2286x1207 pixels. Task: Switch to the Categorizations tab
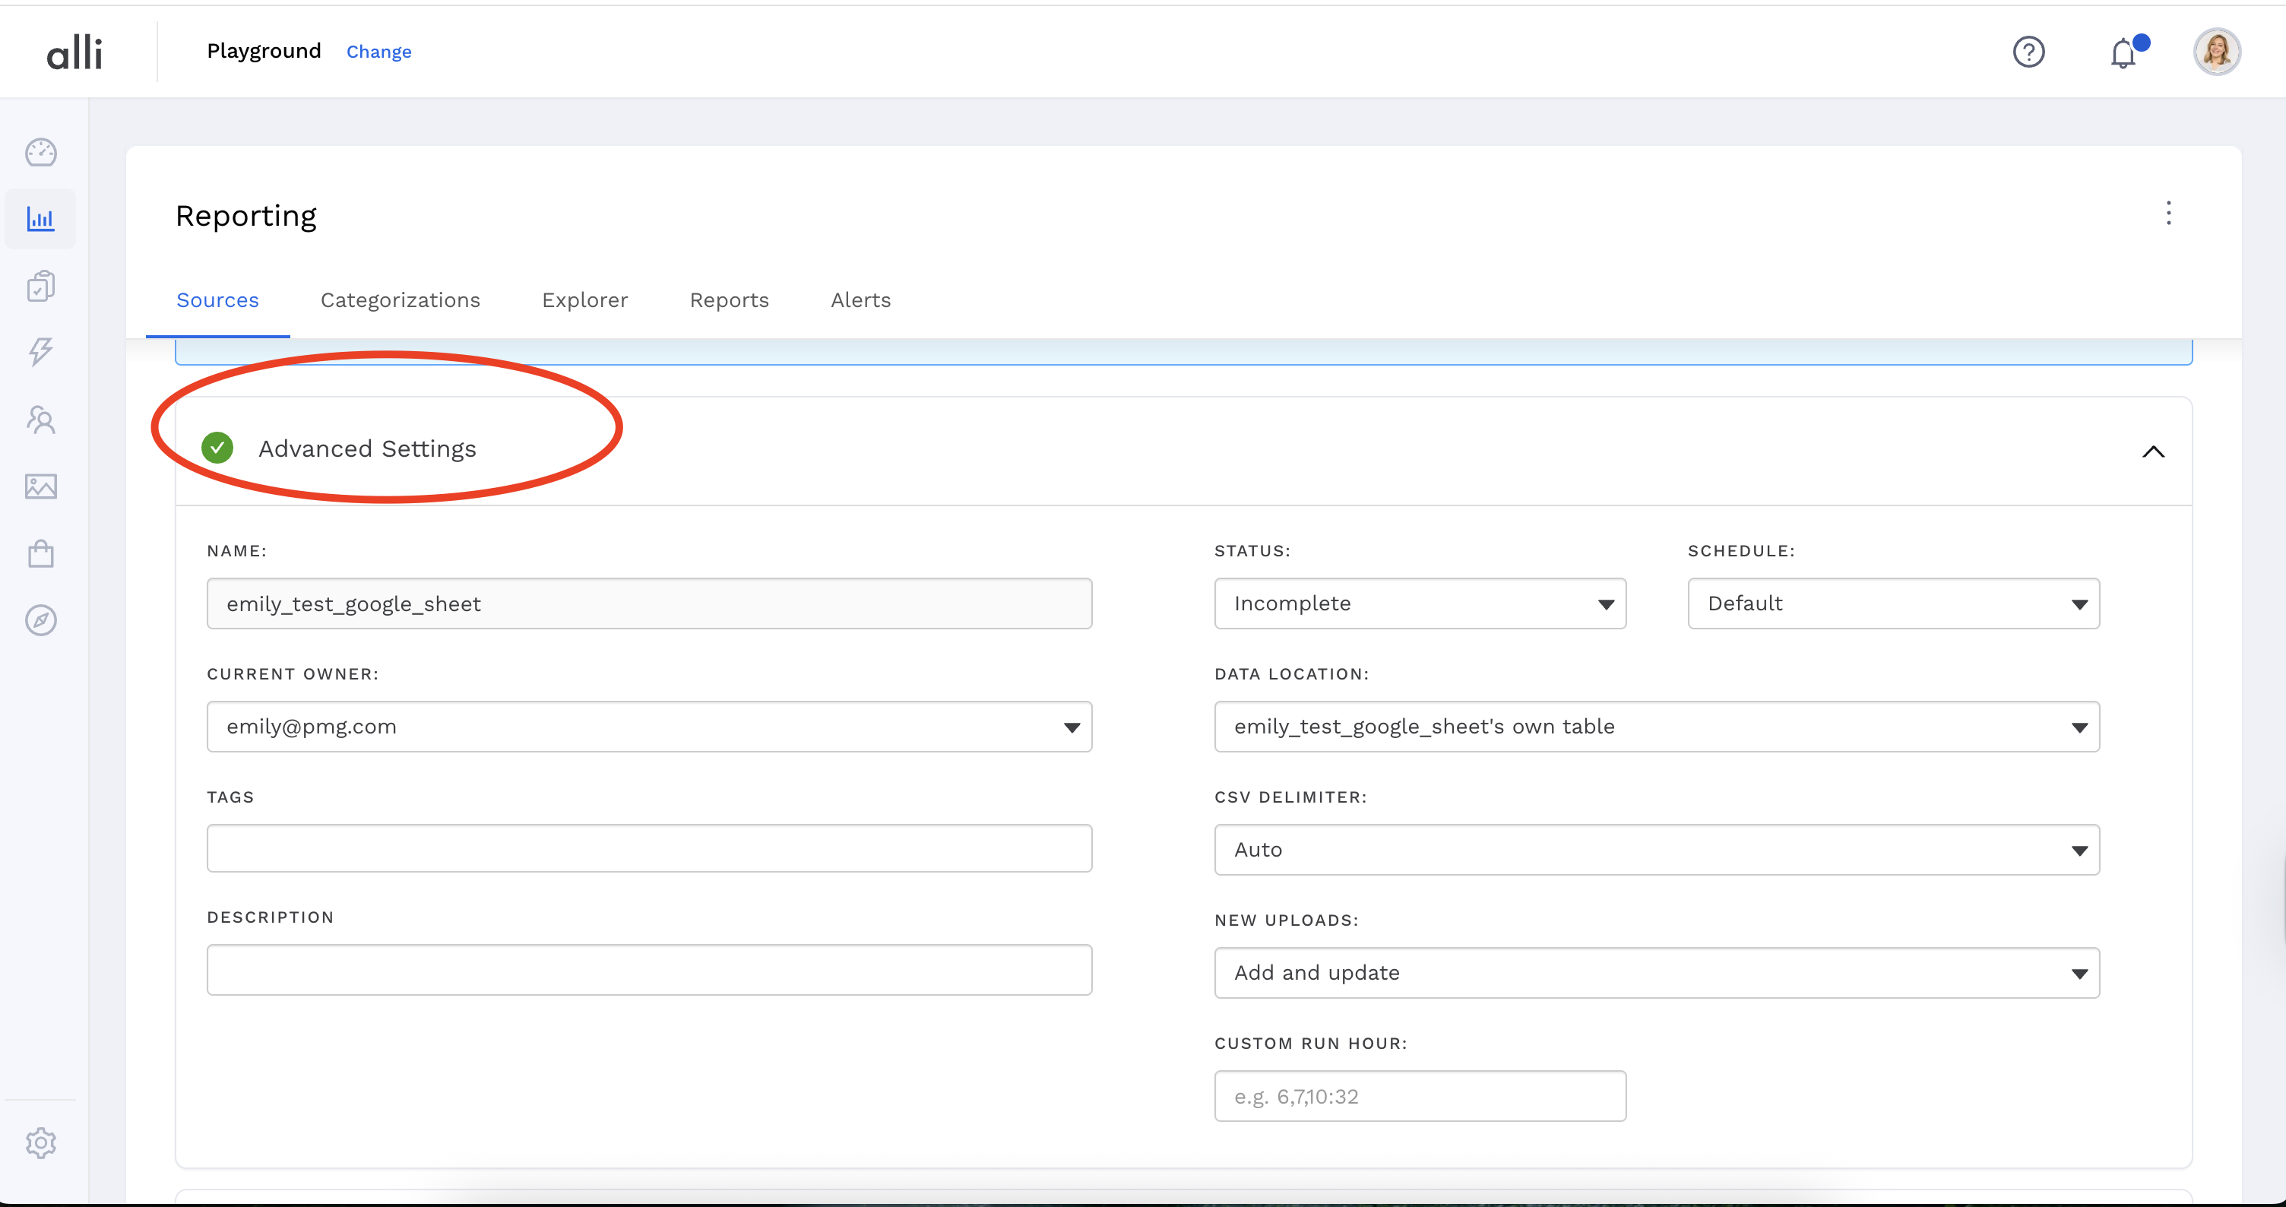coord(401,300)
